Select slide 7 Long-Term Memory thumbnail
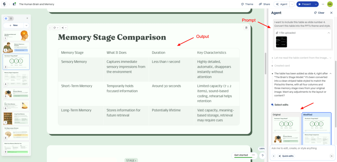This screenshot has height=162, width=337. (16, 118)
